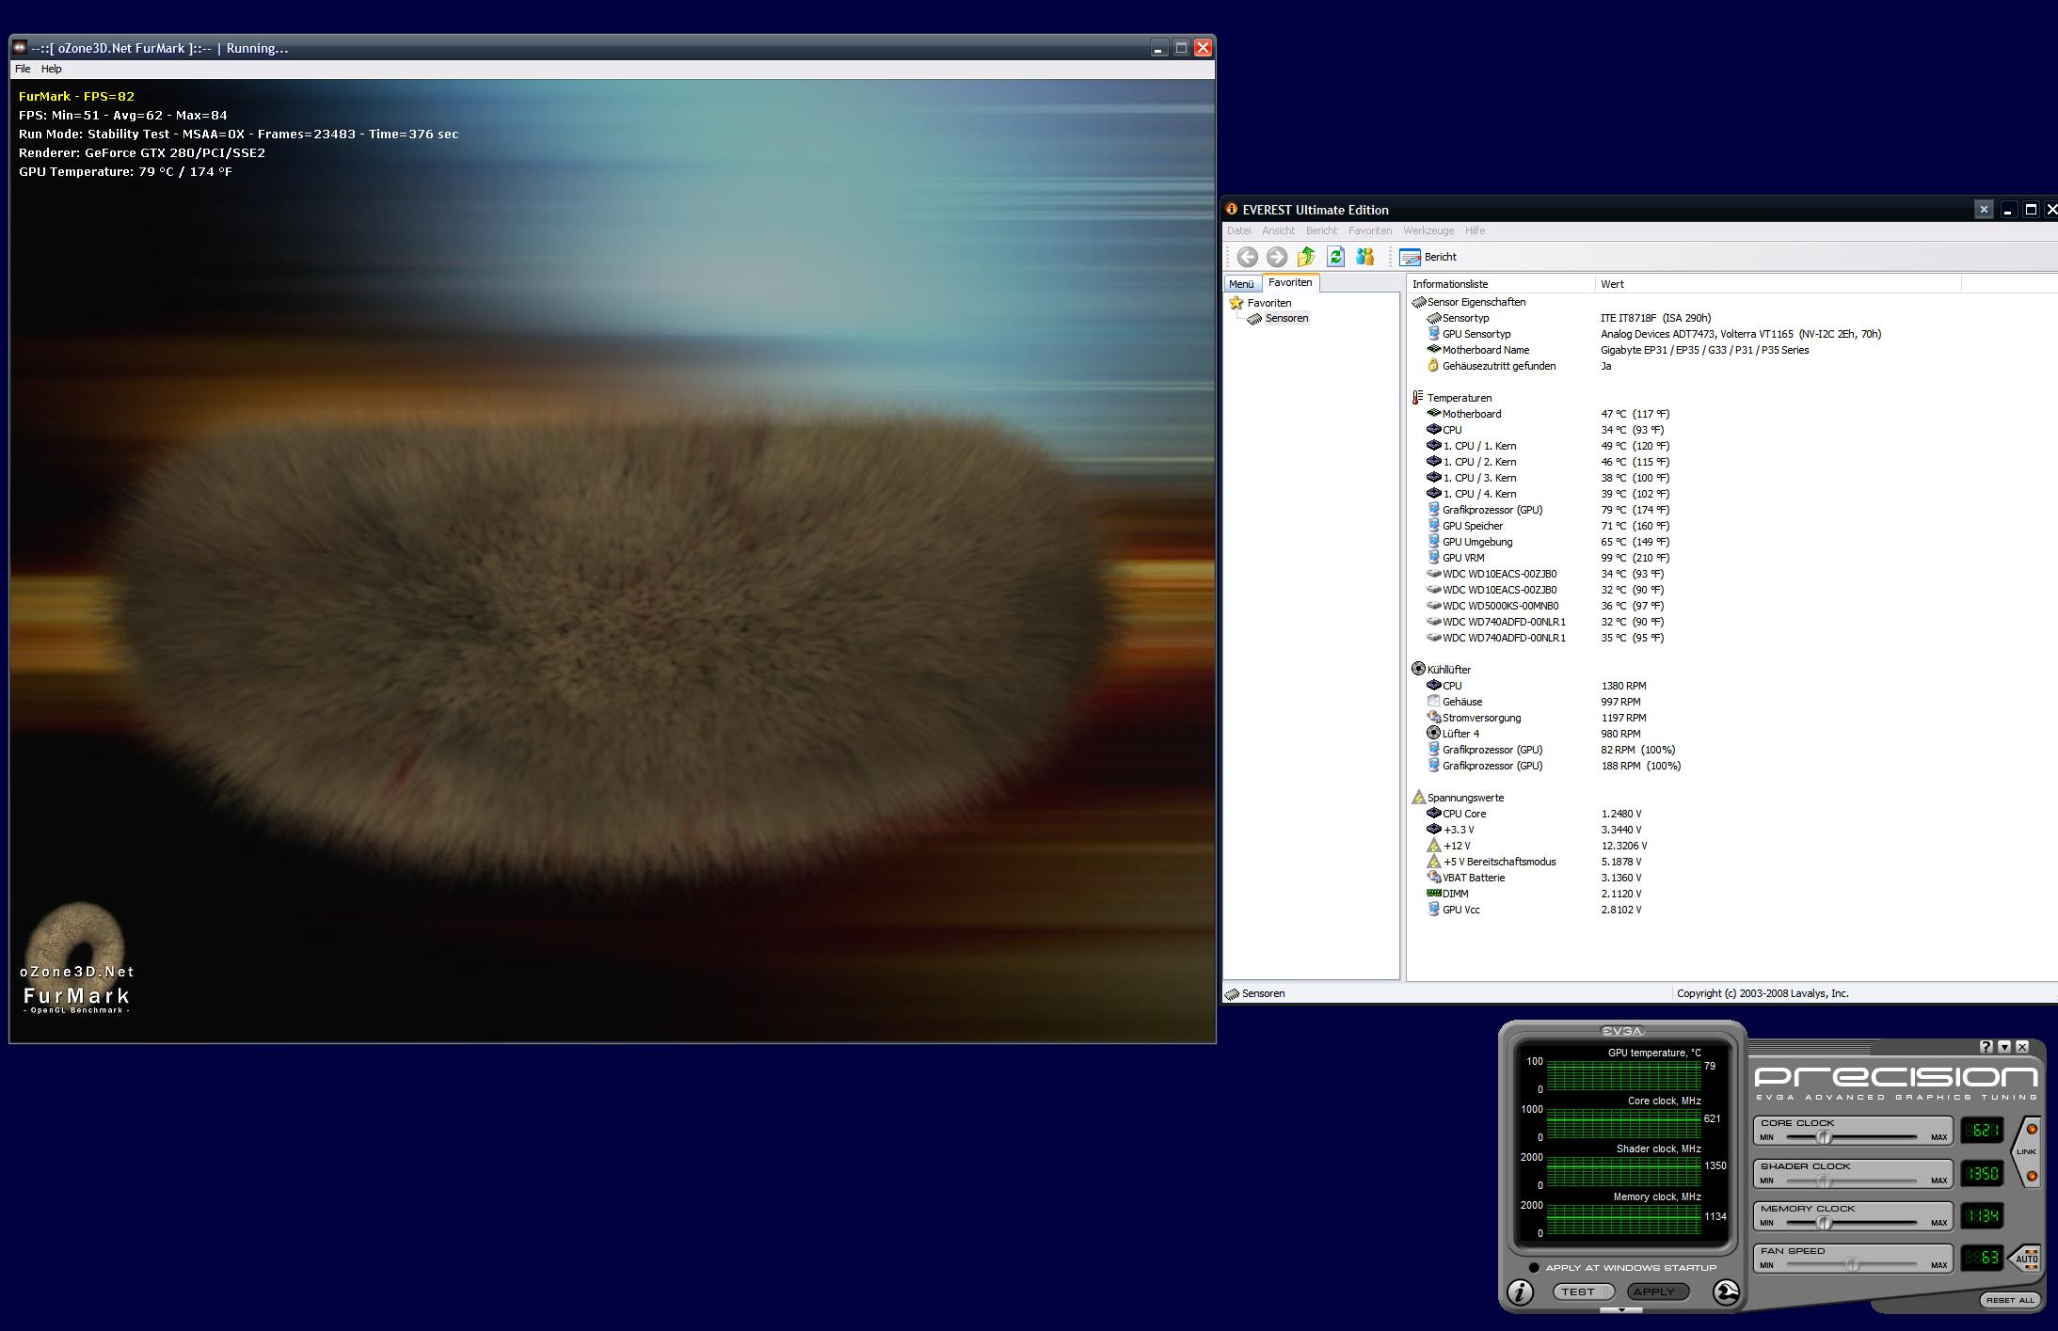This screenshot has height=1331, width=2058.
Task: Select the Sensor Eigenschaften group header
Action: coord(1469,302)
